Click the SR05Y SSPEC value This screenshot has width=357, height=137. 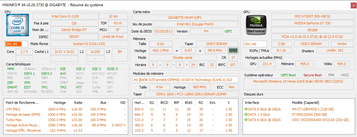[74, 37]
